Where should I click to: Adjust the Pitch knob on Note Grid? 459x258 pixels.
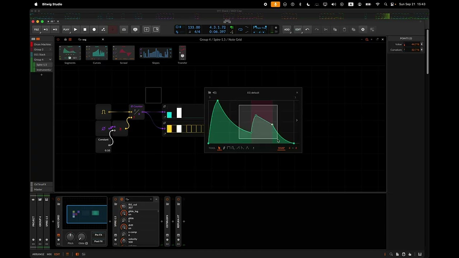70,237
